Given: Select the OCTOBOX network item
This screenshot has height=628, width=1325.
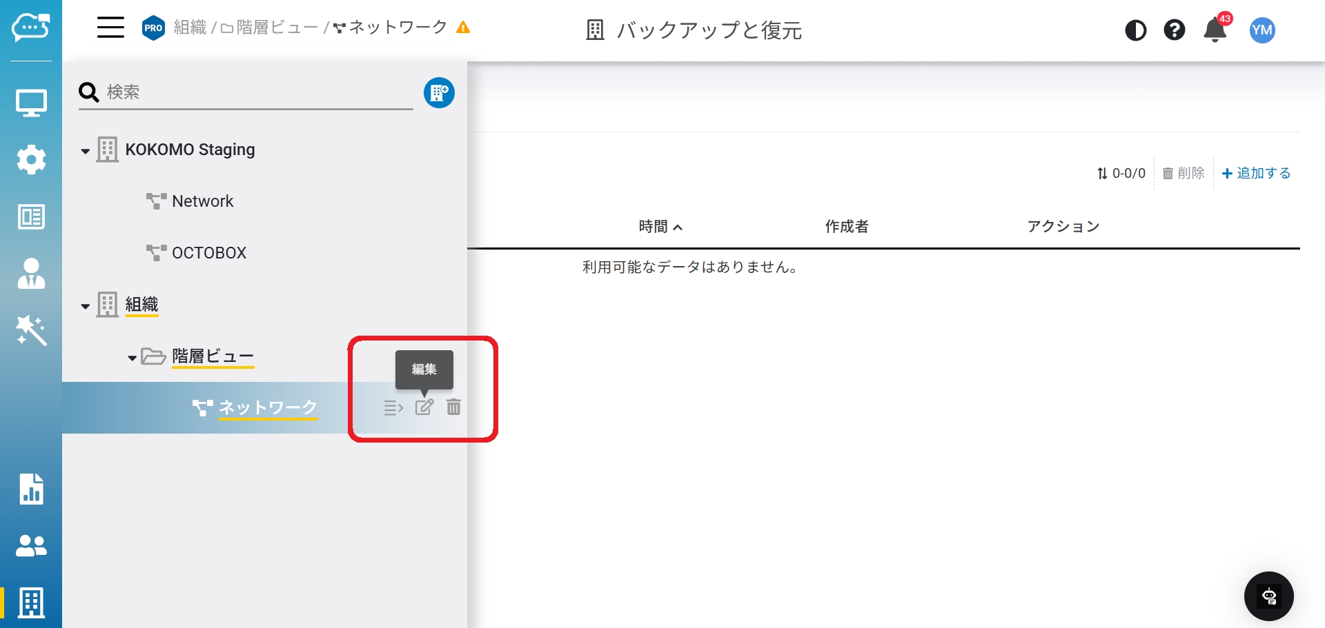Looking at the screenshot, I should pyautogui.click(x=208, y=253).
